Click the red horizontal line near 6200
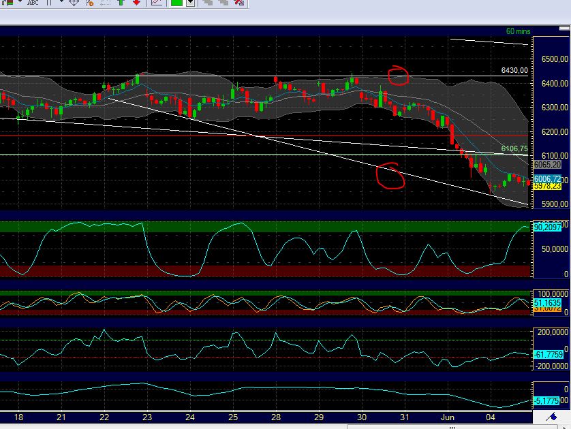 264,136
